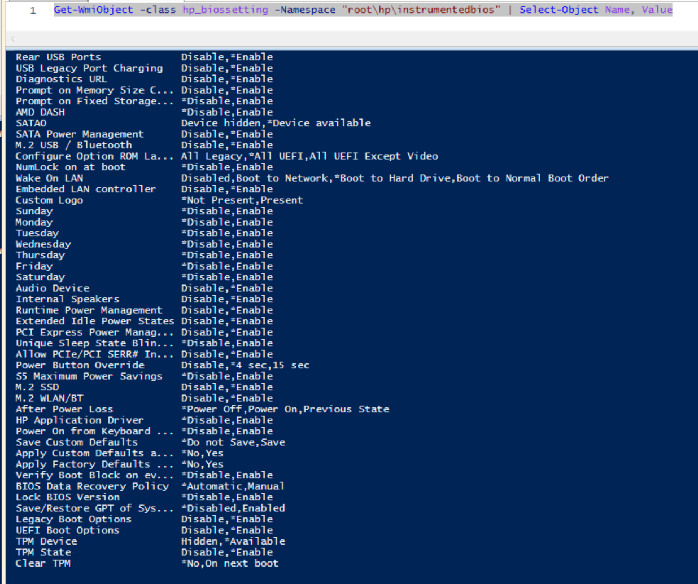Click line number 1 in the script gutter

pyautogui.click(x=33, y=10)
